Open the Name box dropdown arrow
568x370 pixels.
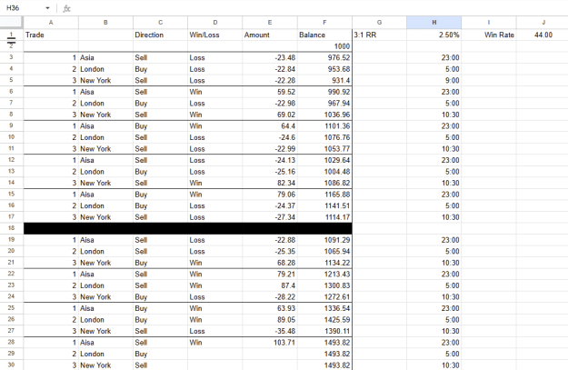click(47, 8)
